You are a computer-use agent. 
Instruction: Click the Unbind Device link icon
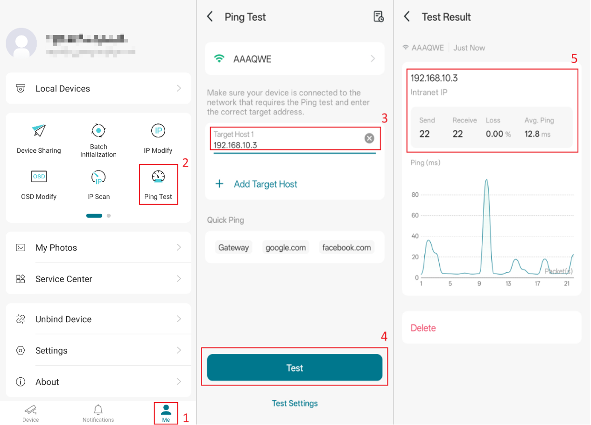(21, 319)
